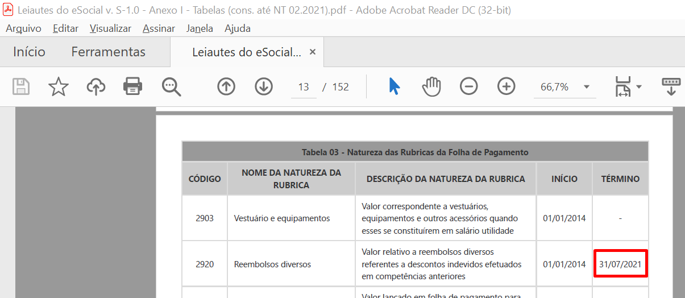Go to previous page up arrow
This screenshot has height=298, width=685.
point(226,86)
